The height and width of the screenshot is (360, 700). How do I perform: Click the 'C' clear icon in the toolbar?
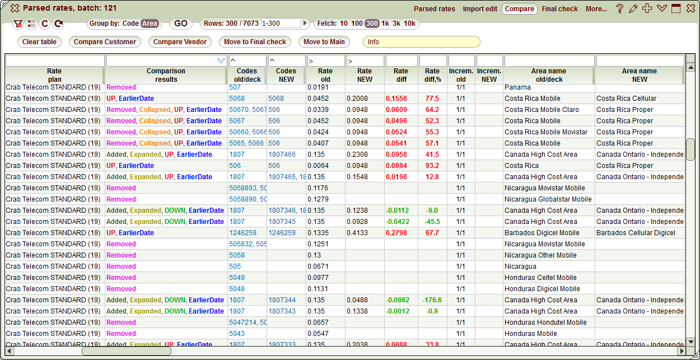click(x=44, y=24)
